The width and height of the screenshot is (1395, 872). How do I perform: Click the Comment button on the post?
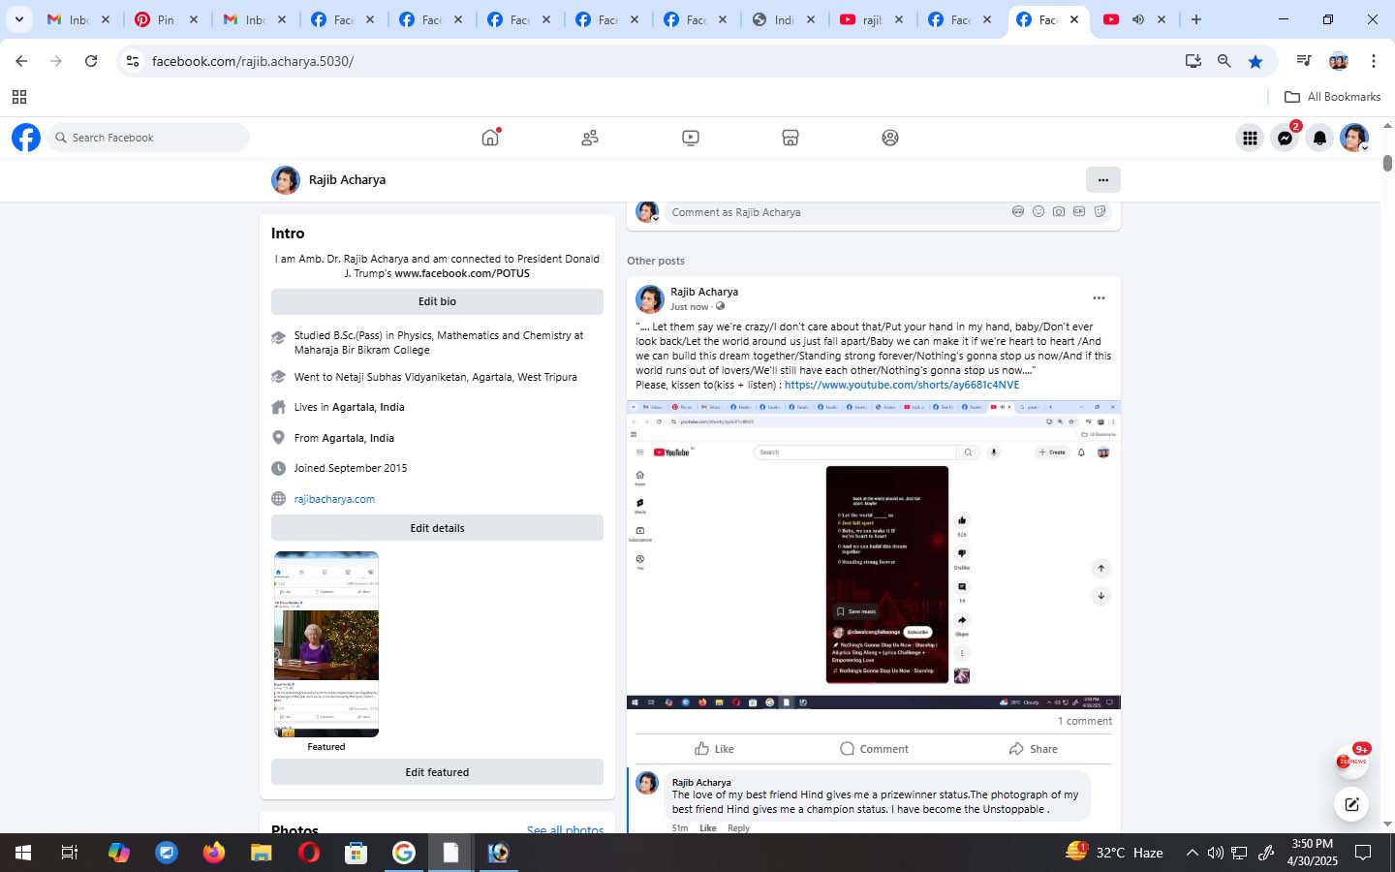coord(874,749)
